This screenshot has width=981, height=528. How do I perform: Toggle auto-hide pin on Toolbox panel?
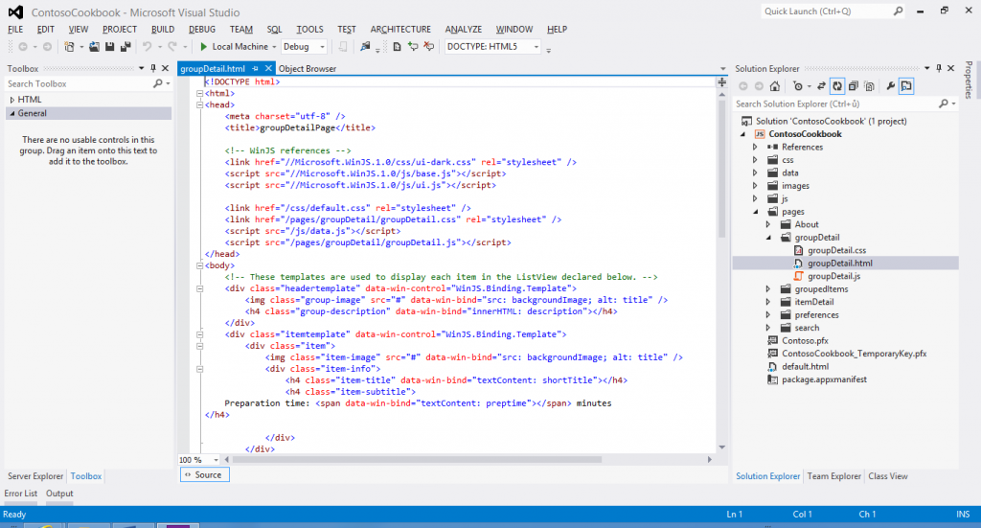[x=153, y=68]
